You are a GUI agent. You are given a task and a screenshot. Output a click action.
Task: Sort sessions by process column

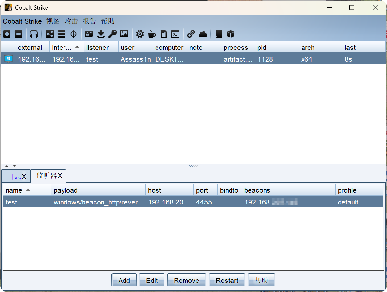(238, 48)
